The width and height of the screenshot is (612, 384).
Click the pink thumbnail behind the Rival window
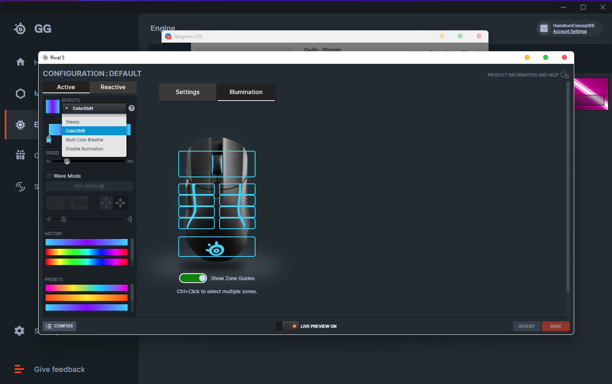[591, 94]
